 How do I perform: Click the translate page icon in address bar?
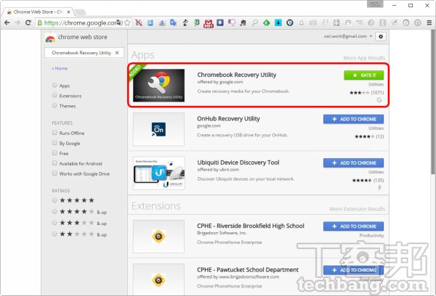[120, 22]
